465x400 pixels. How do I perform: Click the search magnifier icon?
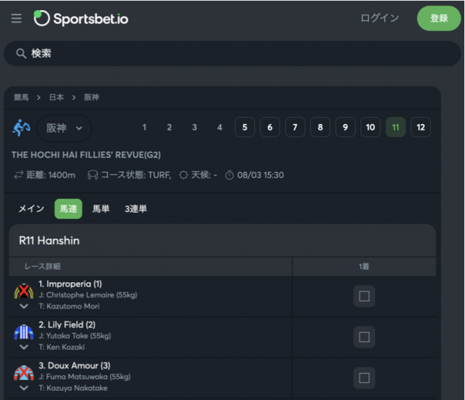[21, 53]
